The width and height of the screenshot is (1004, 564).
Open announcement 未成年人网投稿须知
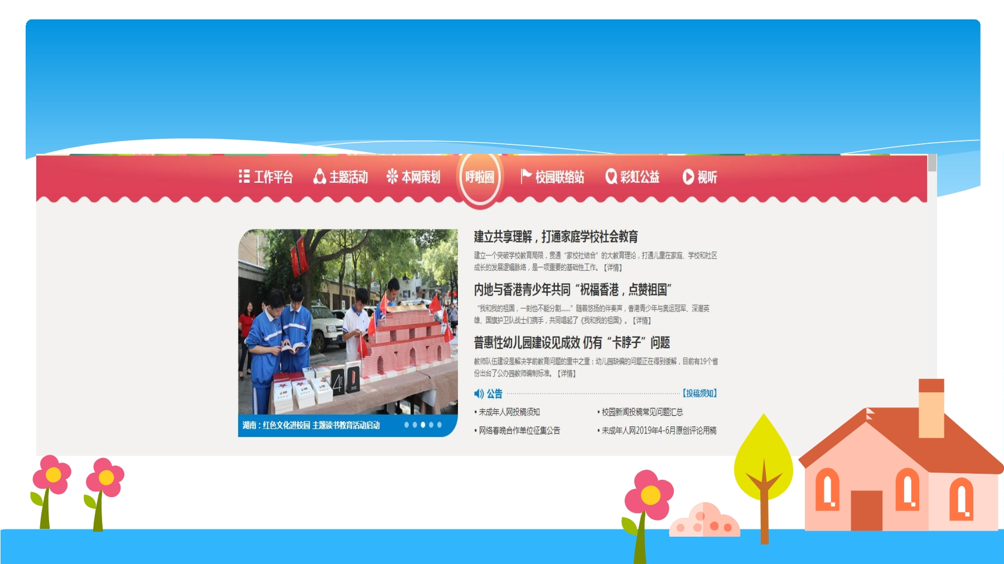pyautogui.click(x=509, y=412)
